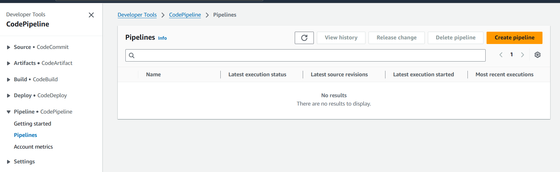Open table preferences gear icon

point(537,55)
